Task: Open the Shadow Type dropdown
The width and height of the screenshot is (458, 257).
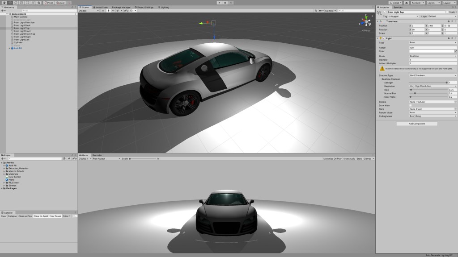Action: click(x=433, y=75)
